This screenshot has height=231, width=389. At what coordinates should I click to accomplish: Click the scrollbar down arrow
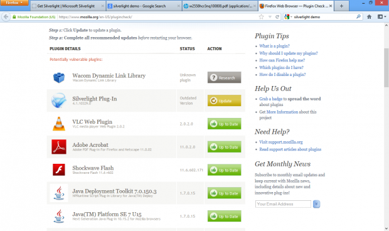(386, 228)
